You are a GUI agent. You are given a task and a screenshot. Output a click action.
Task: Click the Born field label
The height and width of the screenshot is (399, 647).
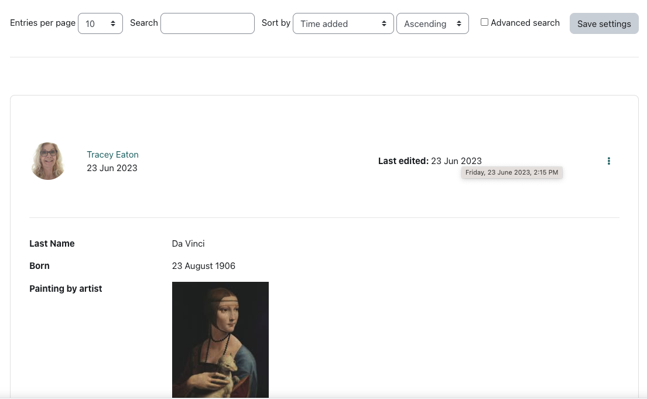[x=39, y=266]
